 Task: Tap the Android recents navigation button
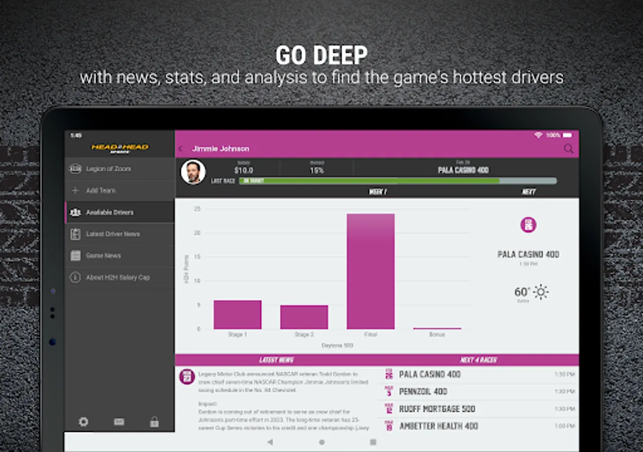373,442
